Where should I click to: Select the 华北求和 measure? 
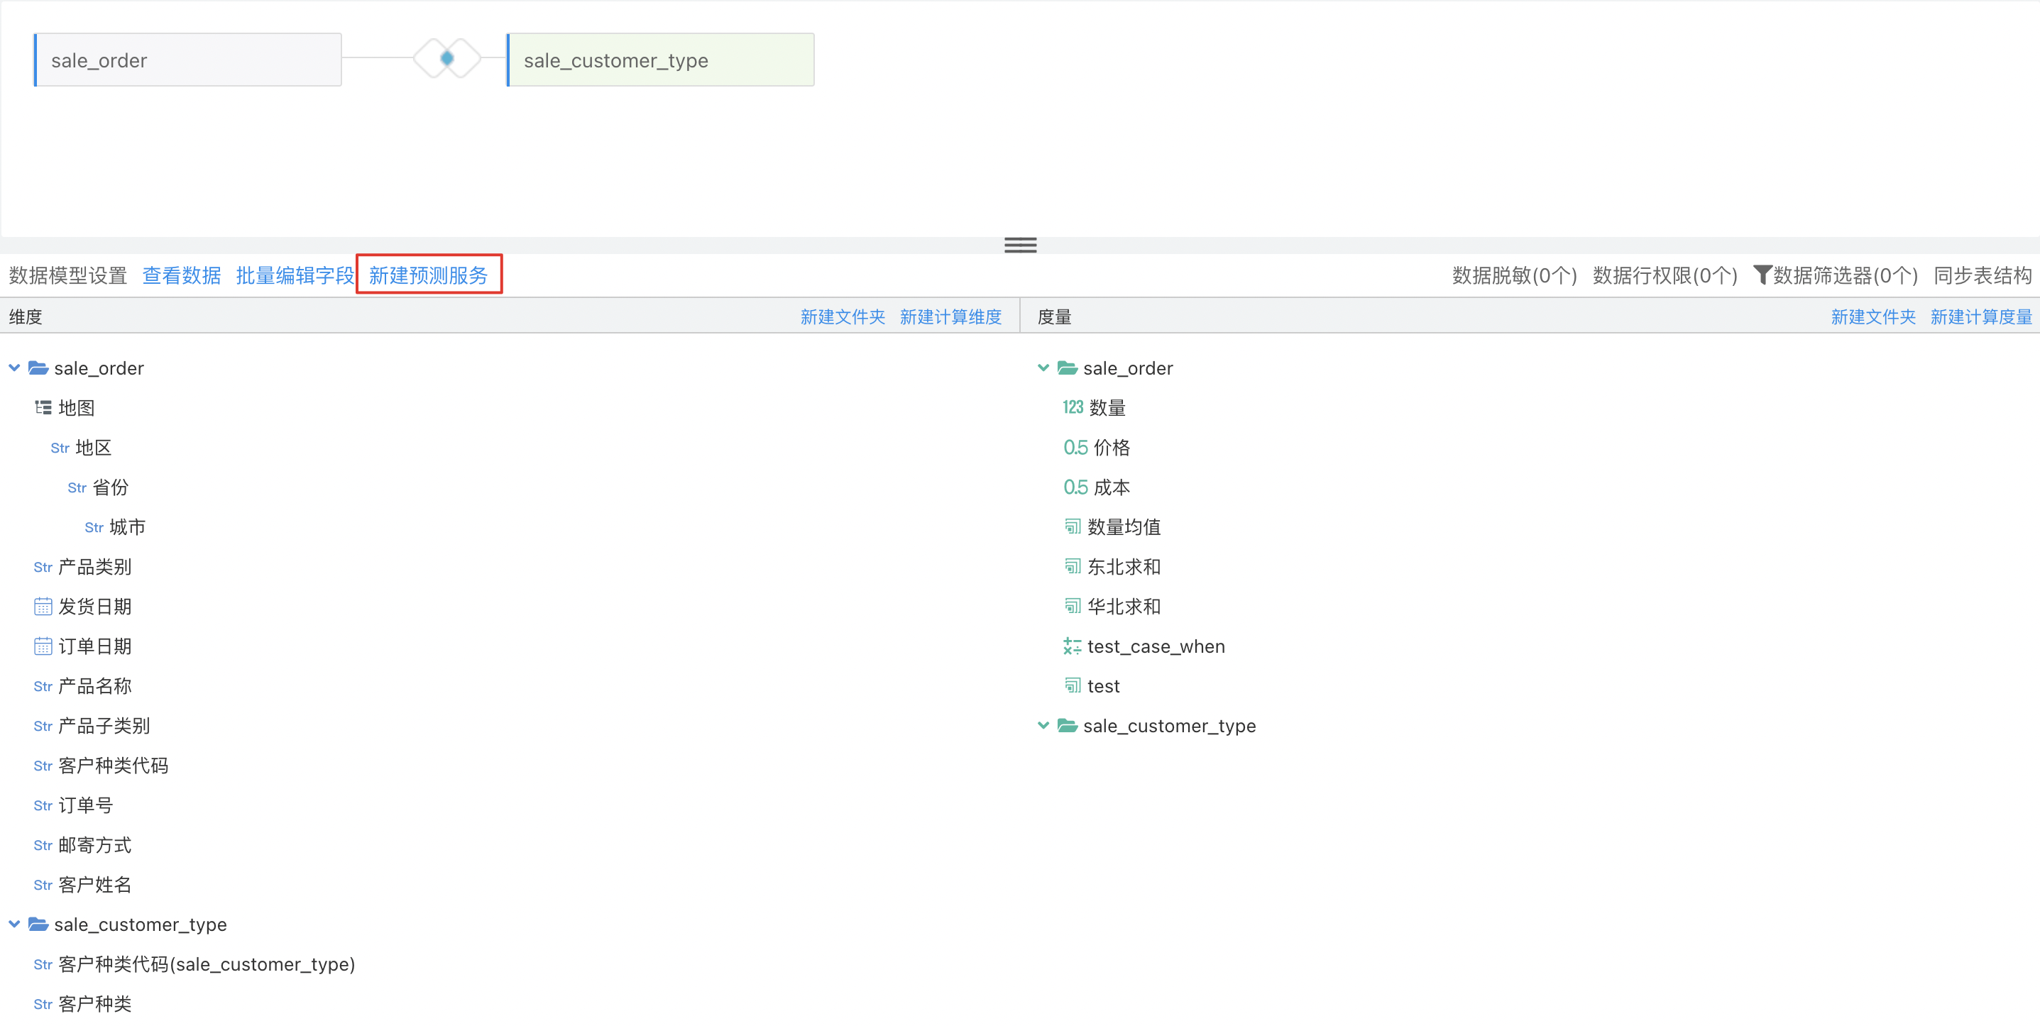[x=1124, y=607]
